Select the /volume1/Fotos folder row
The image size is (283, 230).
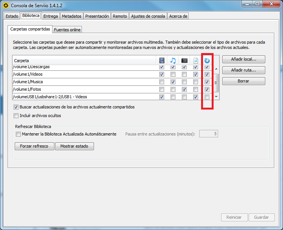click(x=75, y=89)
